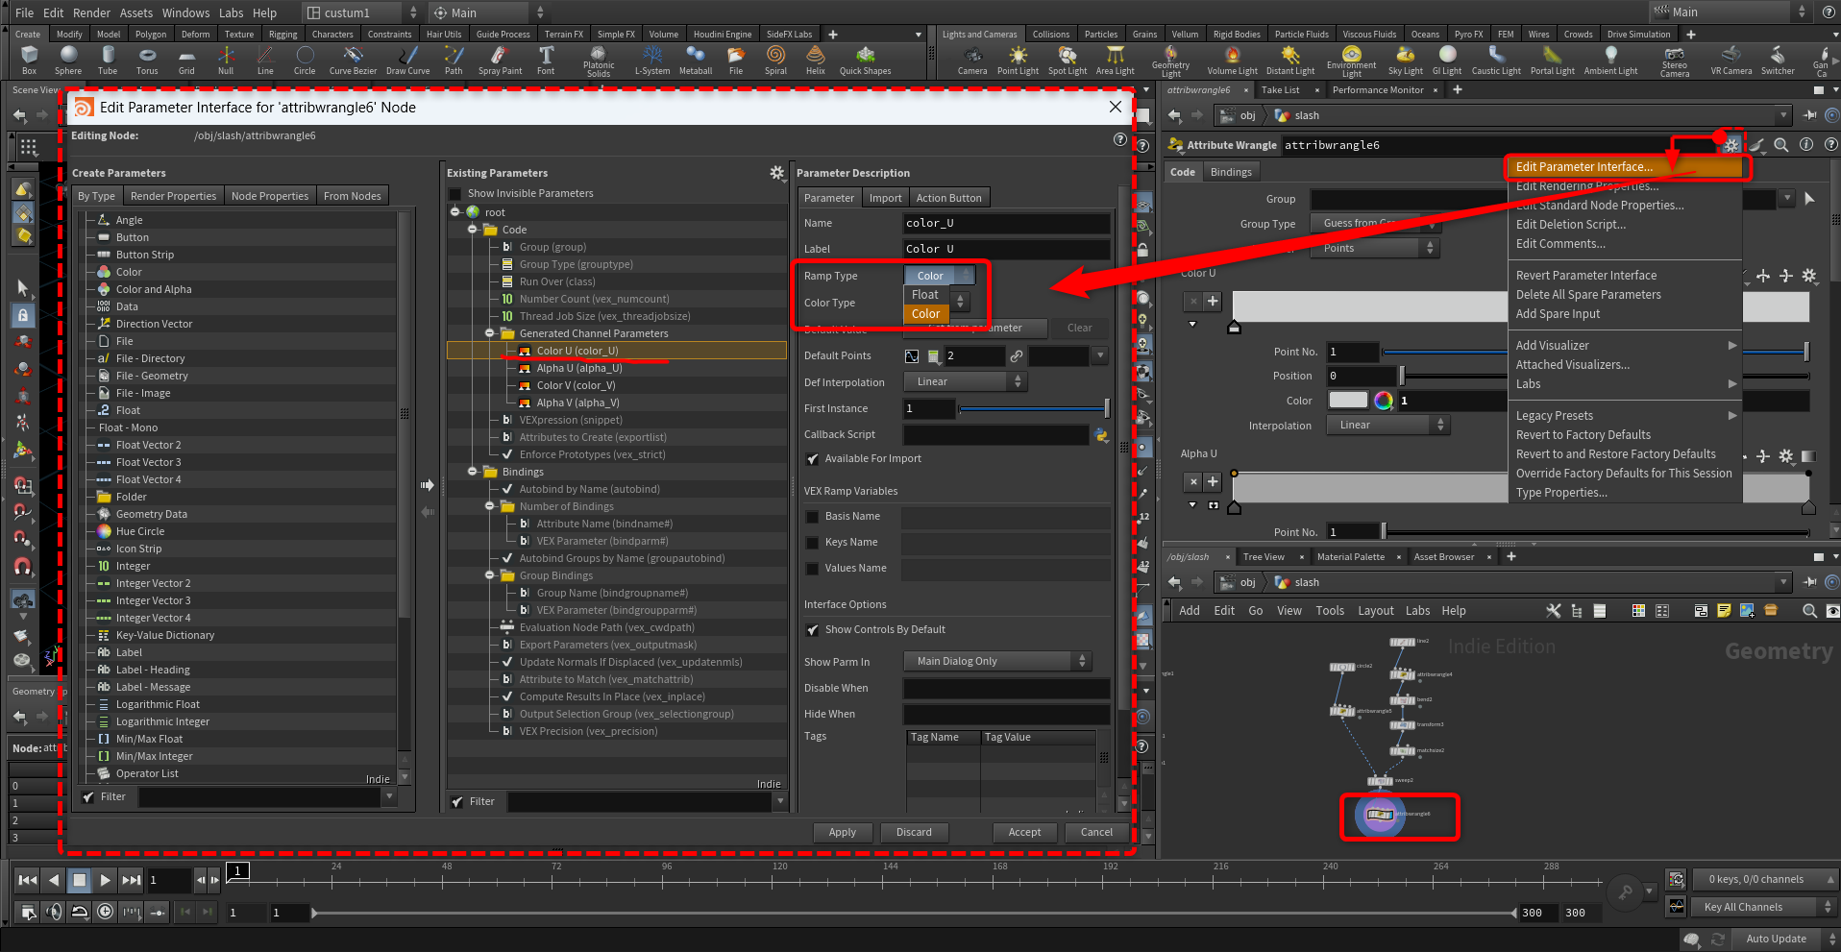
Task: Toggle the Existing Parameters Filter checkbox
Action: (457, 802)
